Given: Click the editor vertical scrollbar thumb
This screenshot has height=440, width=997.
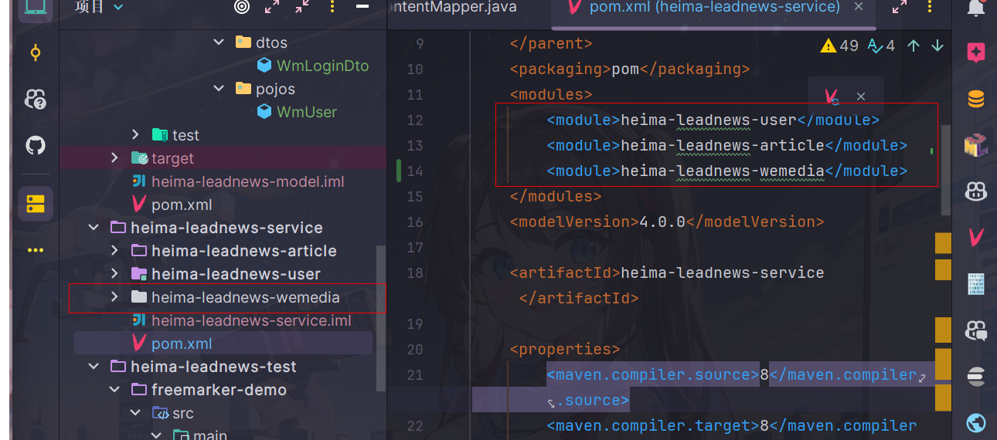Looking at the screenshot, I should tap(947, 170).
